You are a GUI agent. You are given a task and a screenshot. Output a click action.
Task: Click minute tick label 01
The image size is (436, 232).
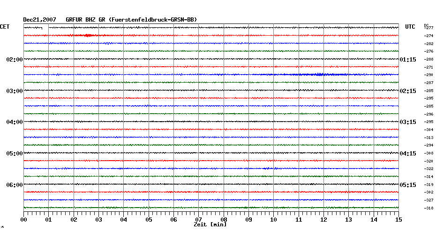point(49,220)
